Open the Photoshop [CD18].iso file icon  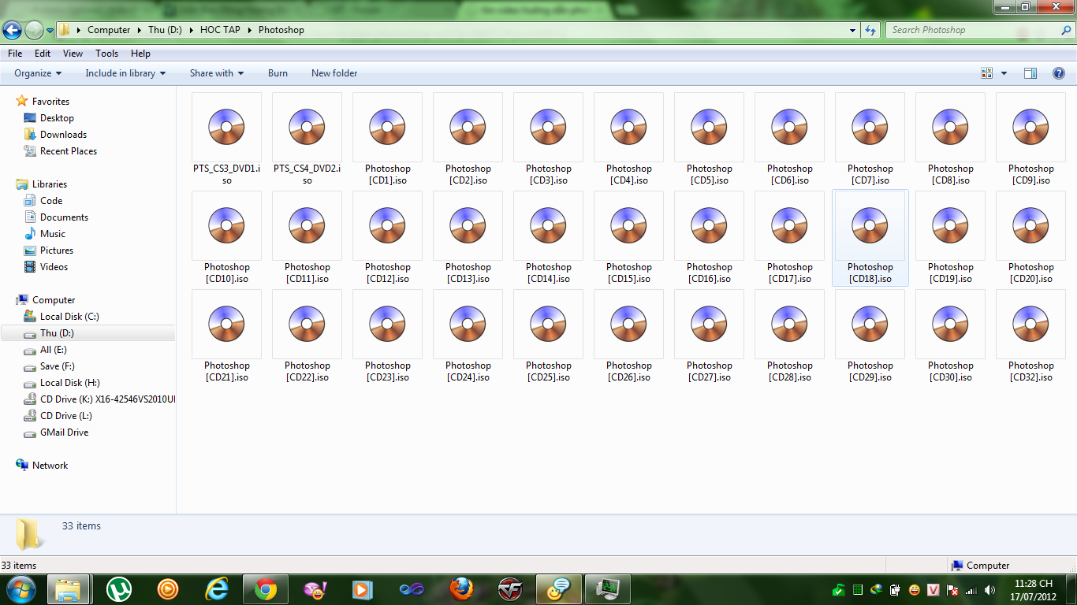coord(870,226)
